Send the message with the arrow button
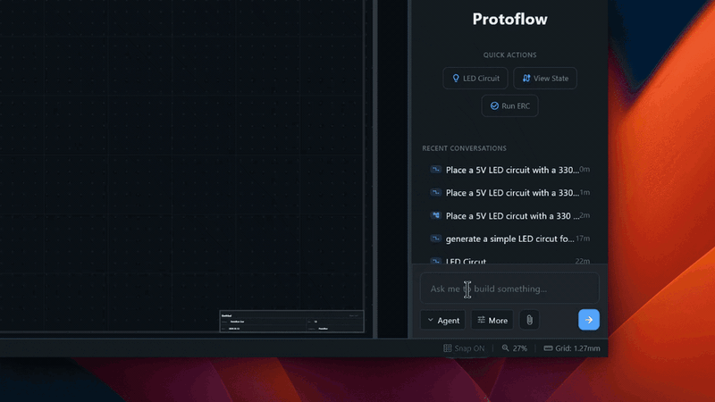This screenshot has height=402, width=715. [x=589, y=320]
